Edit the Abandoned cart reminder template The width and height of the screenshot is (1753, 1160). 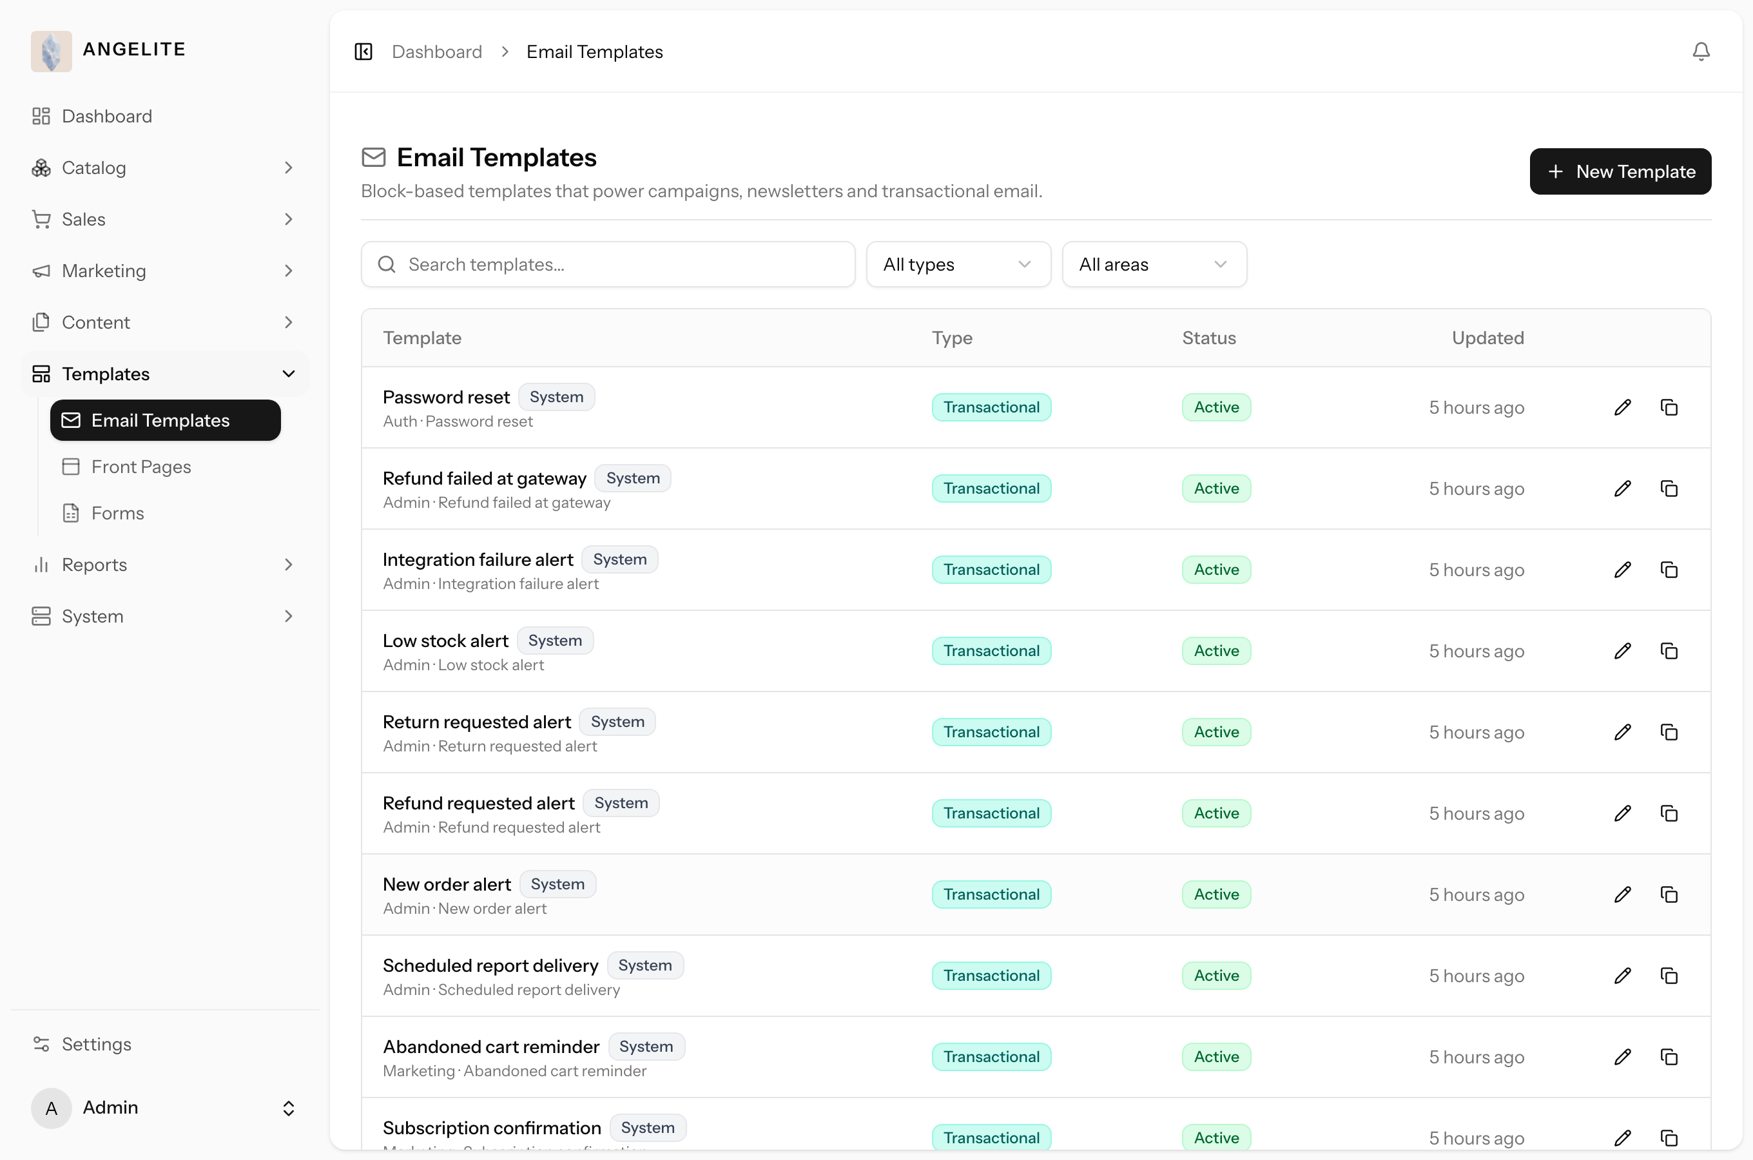point(1623,1057)
